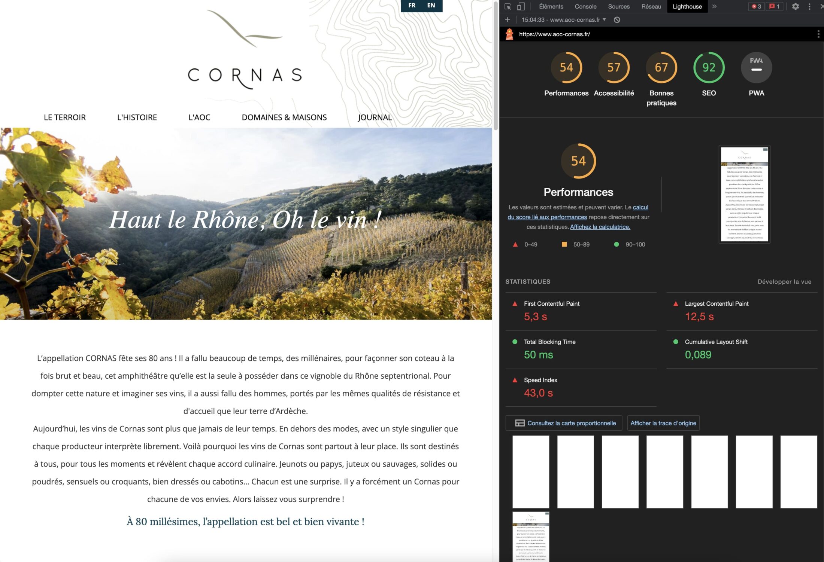
Task: Clear all reports with the circle-slash icon
Action: point(617,19)
